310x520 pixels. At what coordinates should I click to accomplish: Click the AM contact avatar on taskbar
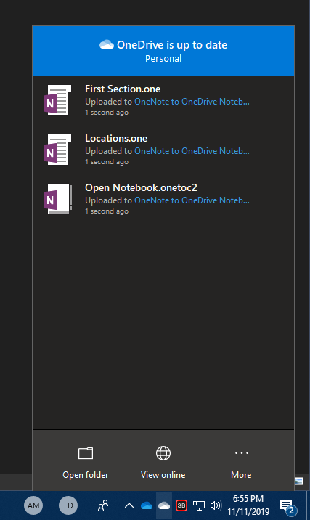pyautogui.click(x=33, y=505)
